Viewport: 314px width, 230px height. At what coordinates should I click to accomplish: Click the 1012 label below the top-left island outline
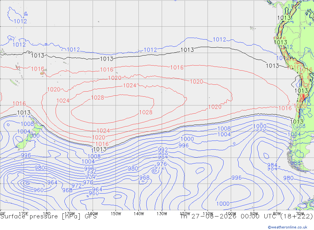tap(20, 21)
